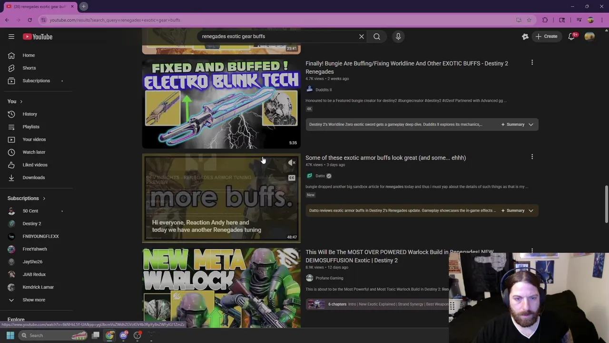Open Subscriptions in the sidebar
The image size is (609, 343).
(x=36, y=81)
